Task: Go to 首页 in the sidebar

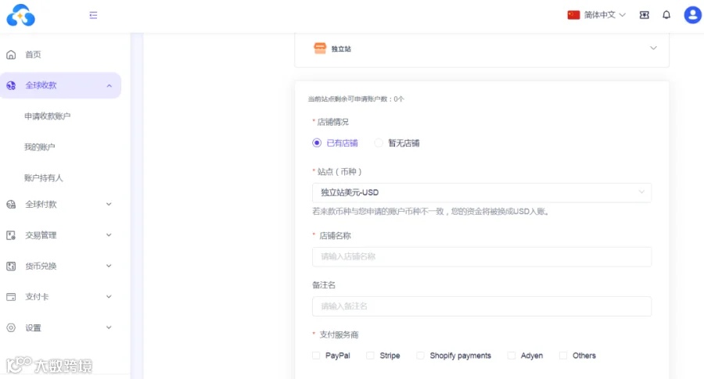Action: tap(33, 55)
